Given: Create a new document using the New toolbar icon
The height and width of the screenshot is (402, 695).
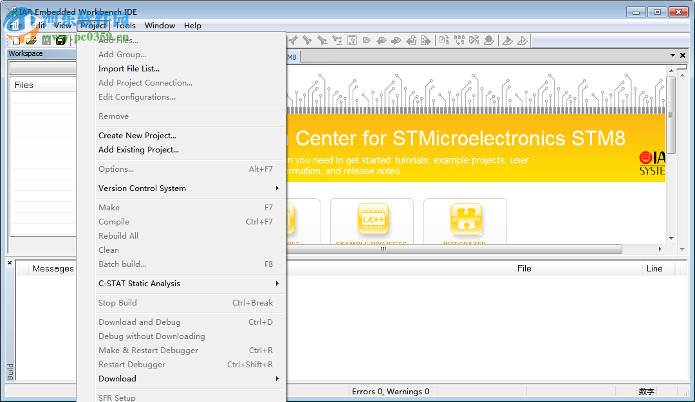Looking at the screenshot, I should click(x=17, y=40).
